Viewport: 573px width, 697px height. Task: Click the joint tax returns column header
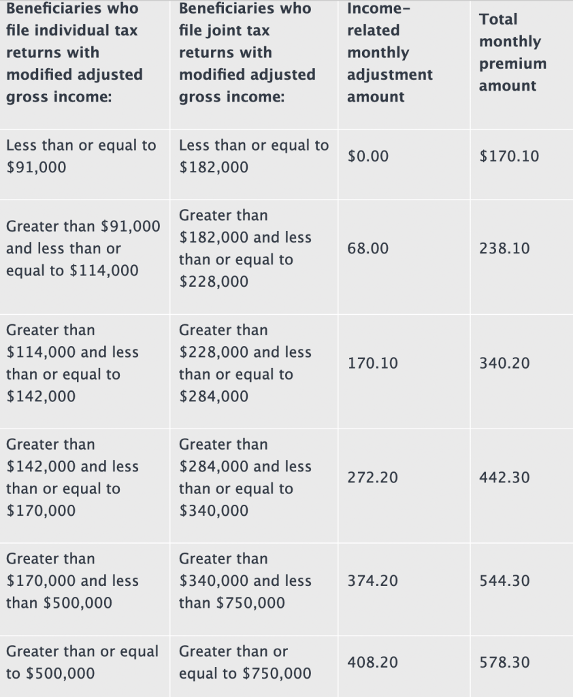pos(247,52)
